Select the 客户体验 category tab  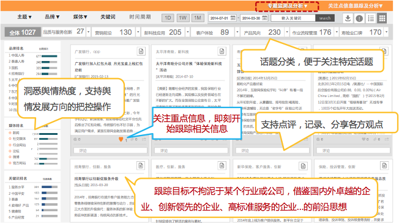(213, 32)
